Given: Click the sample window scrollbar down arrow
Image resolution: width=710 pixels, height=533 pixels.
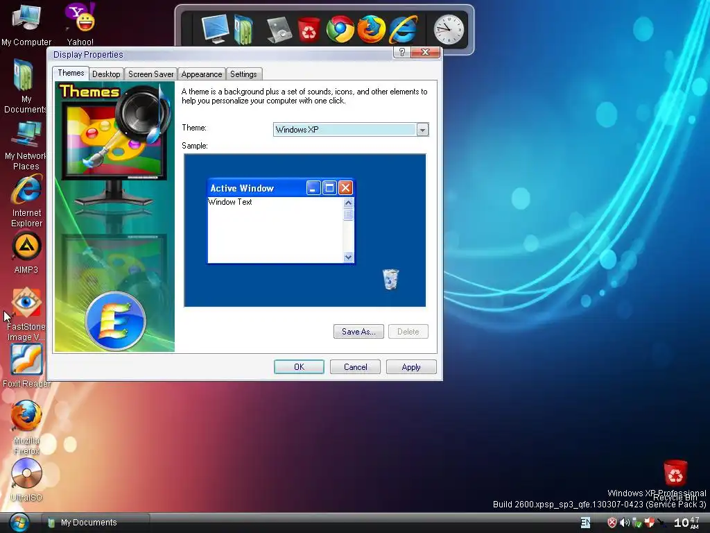Looking at the screenshot, I should point(348,257).
